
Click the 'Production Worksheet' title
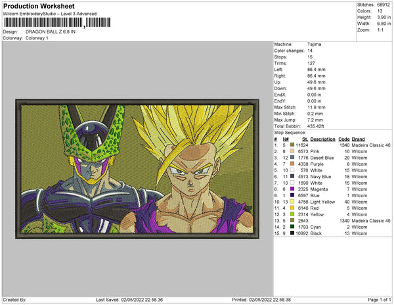click(x=39, y=6)
